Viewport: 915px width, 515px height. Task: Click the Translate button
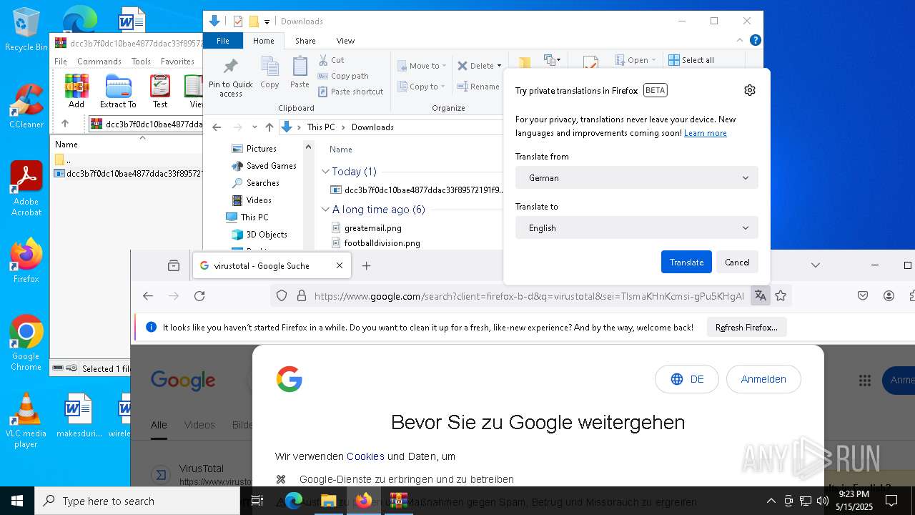[x=686, y=262]
